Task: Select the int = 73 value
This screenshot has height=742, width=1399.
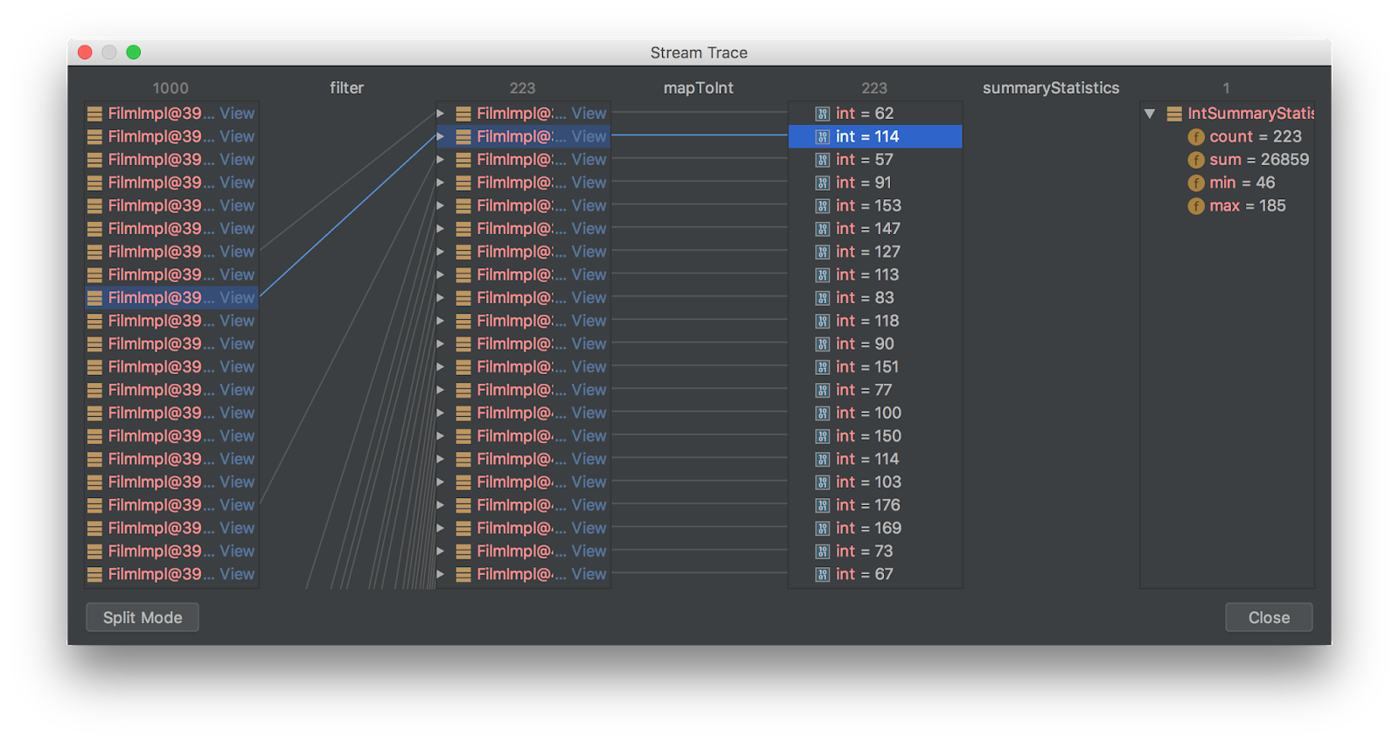Action: point(864,551)
